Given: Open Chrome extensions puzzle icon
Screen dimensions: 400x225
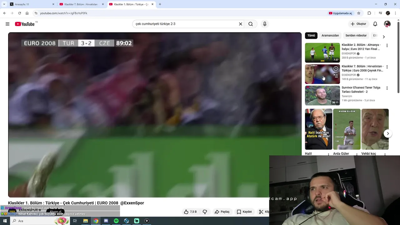Looking at the screenshot, I should pos(369,13).
